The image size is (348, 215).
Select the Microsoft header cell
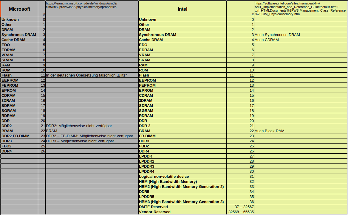point(19,9)
